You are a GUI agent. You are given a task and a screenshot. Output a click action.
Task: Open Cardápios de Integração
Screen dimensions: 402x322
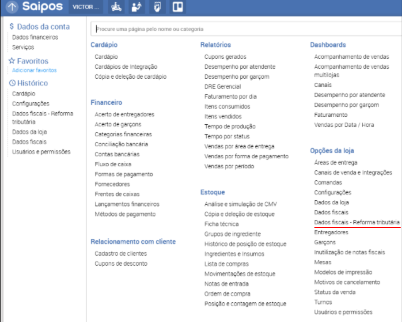tap(126, 67)
